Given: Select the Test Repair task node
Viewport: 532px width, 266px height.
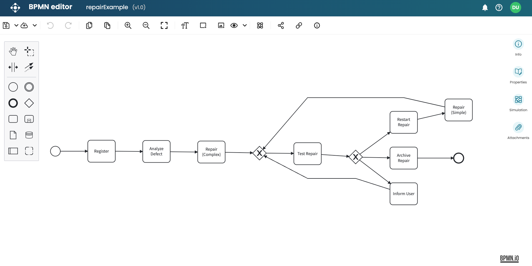Looking at the screenshot, I should click(x=308, y=154).
